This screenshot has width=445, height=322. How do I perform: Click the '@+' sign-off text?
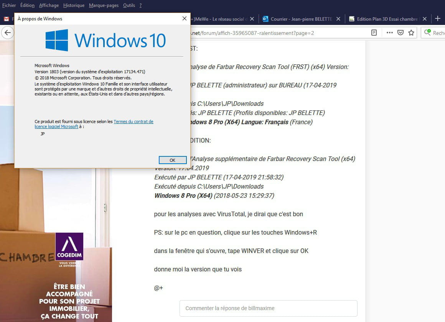[158, 287]
